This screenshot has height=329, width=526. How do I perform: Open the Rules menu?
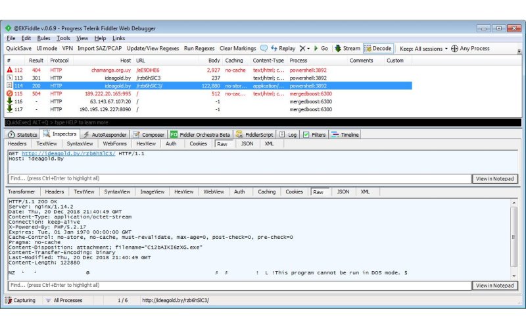pos(43,38)
